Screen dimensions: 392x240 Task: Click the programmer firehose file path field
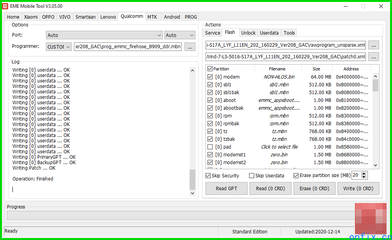pyautogui.click(x=128, y=47)
